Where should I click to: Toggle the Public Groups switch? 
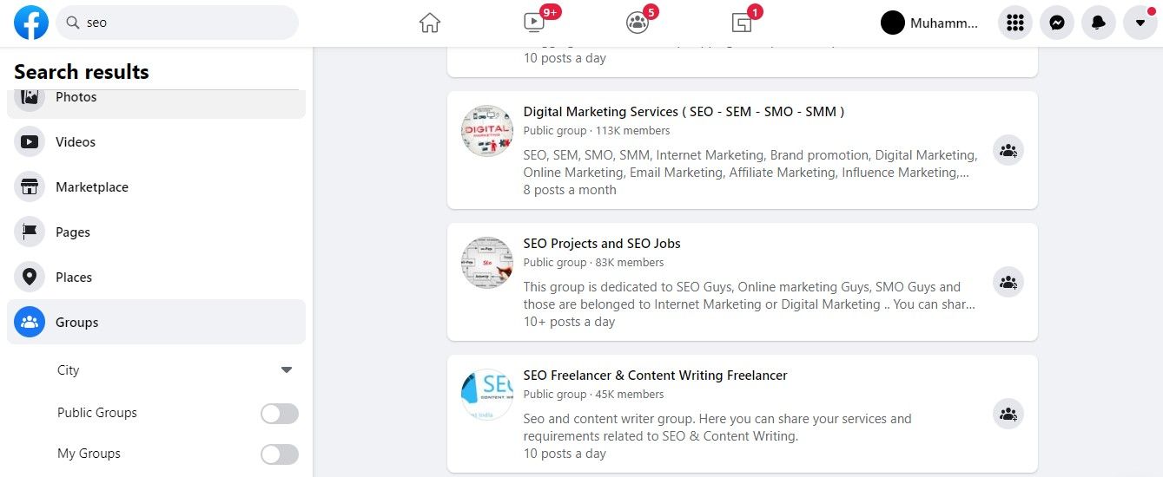[x=280, y=414]
